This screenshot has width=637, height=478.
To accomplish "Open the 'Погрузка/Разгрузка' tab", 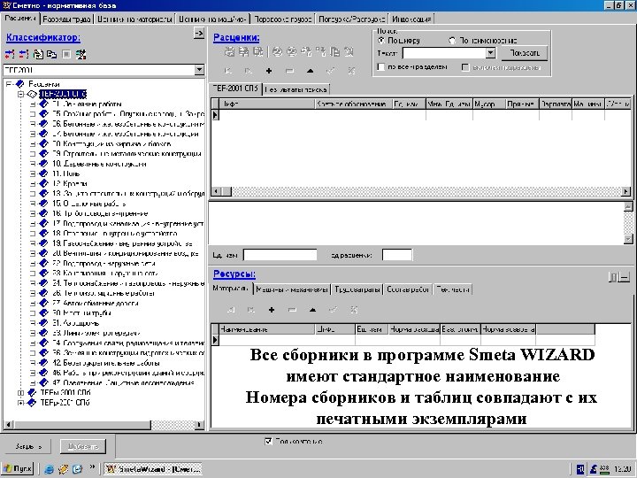I will coord(351,19).
